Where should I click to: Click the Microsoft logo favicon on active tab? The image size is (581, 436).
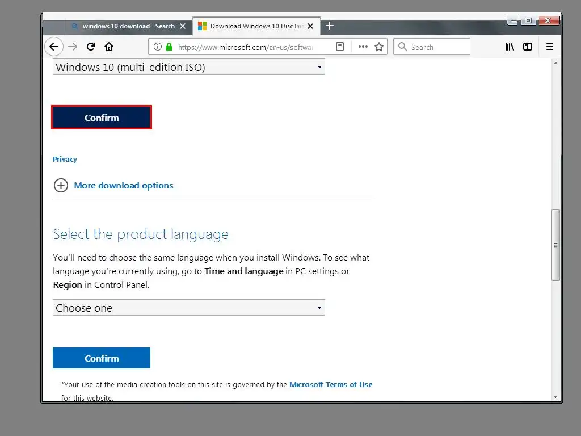pyautogui.click(x=202, y=26)
